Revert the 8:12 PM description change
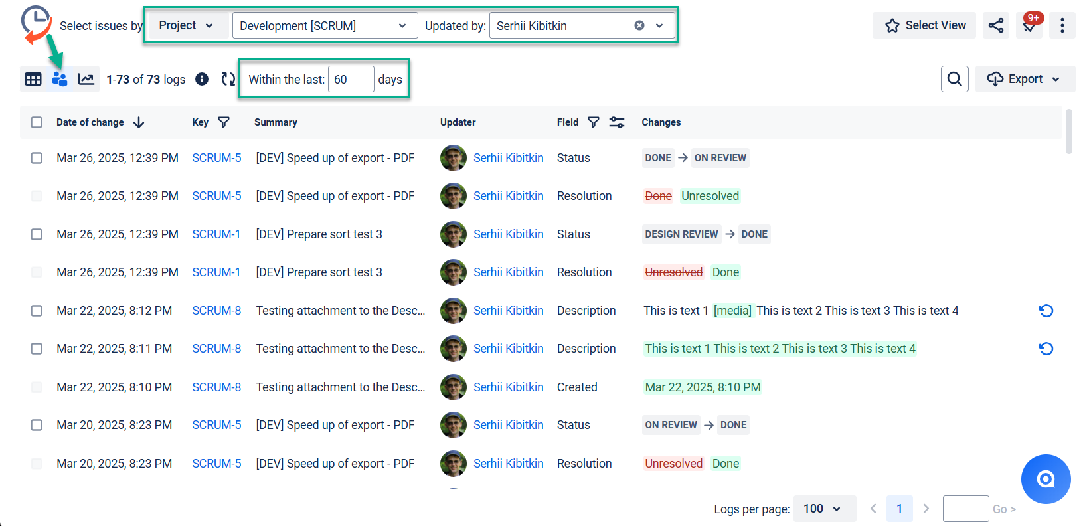This screenshot has height=526, width=1085. click(1046, 311)
